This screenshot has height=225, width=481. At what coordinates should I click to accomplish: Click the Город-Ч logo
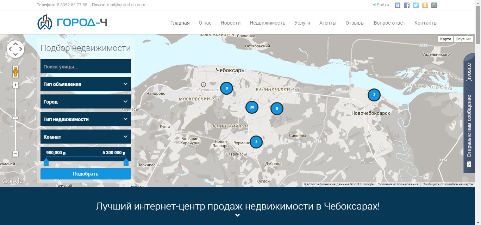coord(72,22)
